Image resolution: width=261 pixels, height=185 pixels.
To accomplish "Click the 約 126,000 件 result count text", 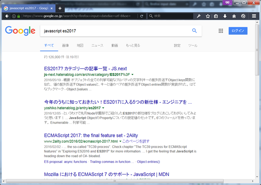I will click(62, 57).
